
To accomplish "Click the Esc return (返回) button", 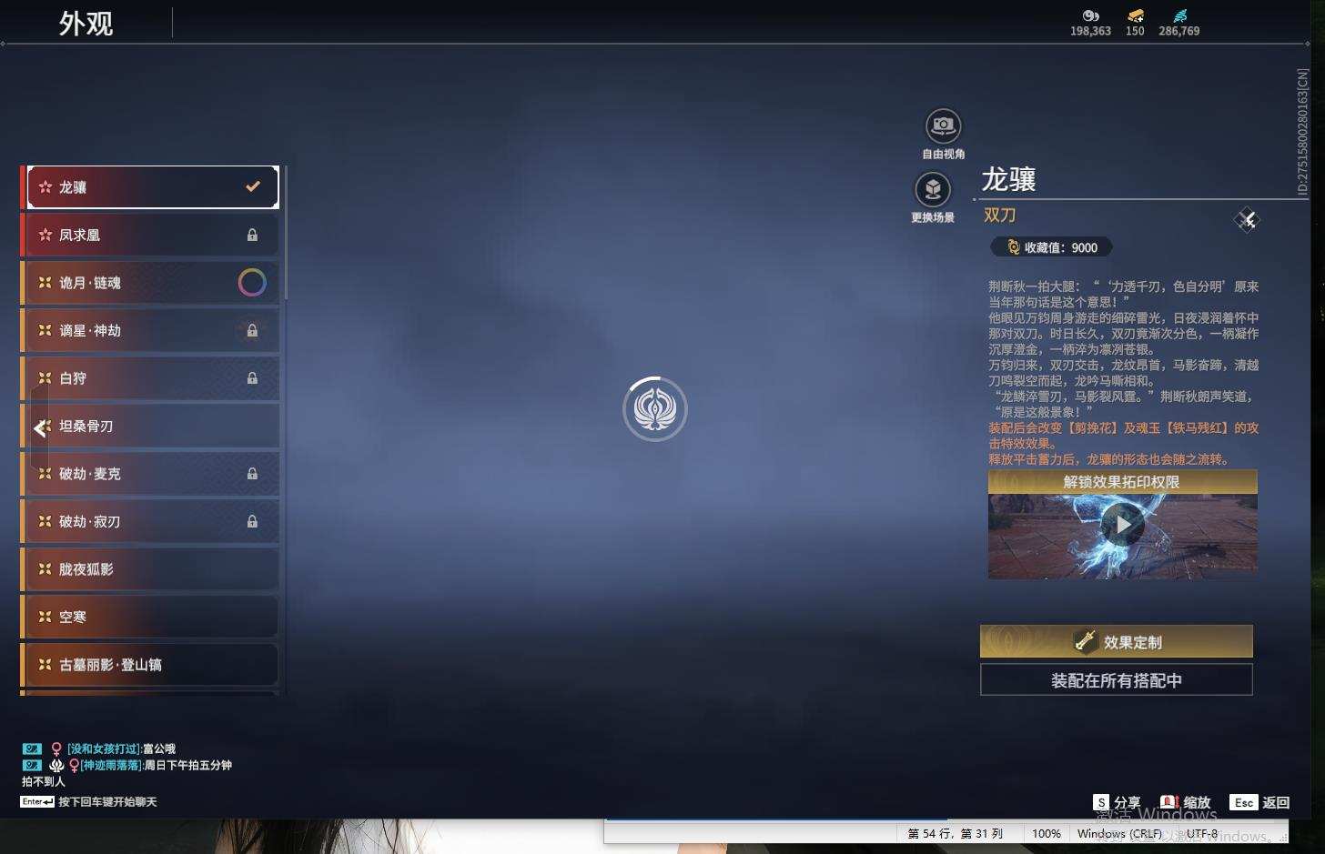I will 1260,802.
